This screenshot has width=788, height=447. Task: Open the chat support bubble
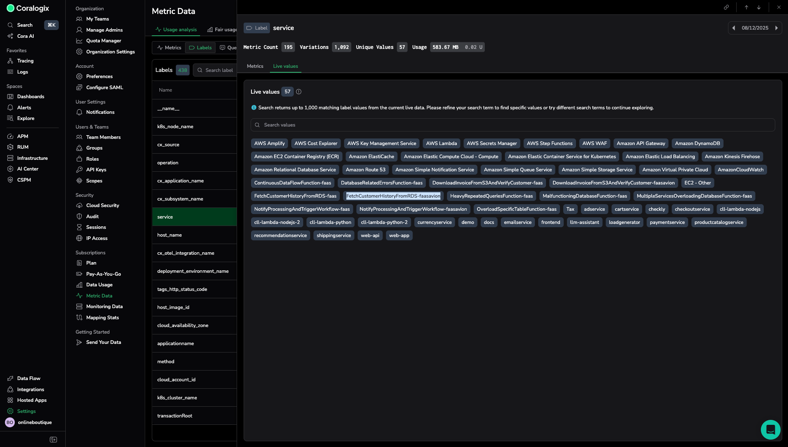770,429
